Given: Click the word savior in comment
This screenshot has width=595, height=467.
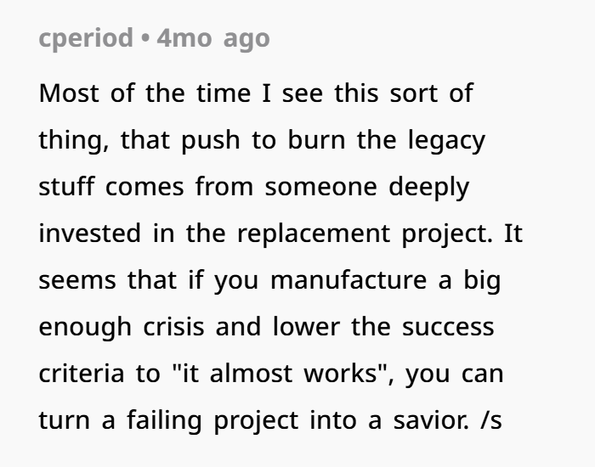Looking at the screenshot, I should pyautogui.click(x=431, y=420).
